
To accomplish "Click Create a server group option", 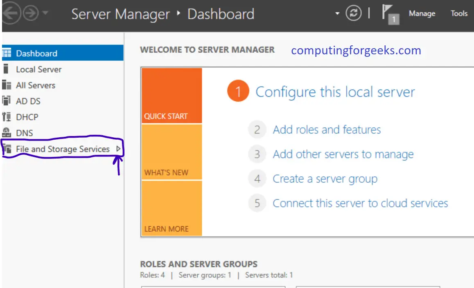I will pyautogui.click(x=325, y=179).
